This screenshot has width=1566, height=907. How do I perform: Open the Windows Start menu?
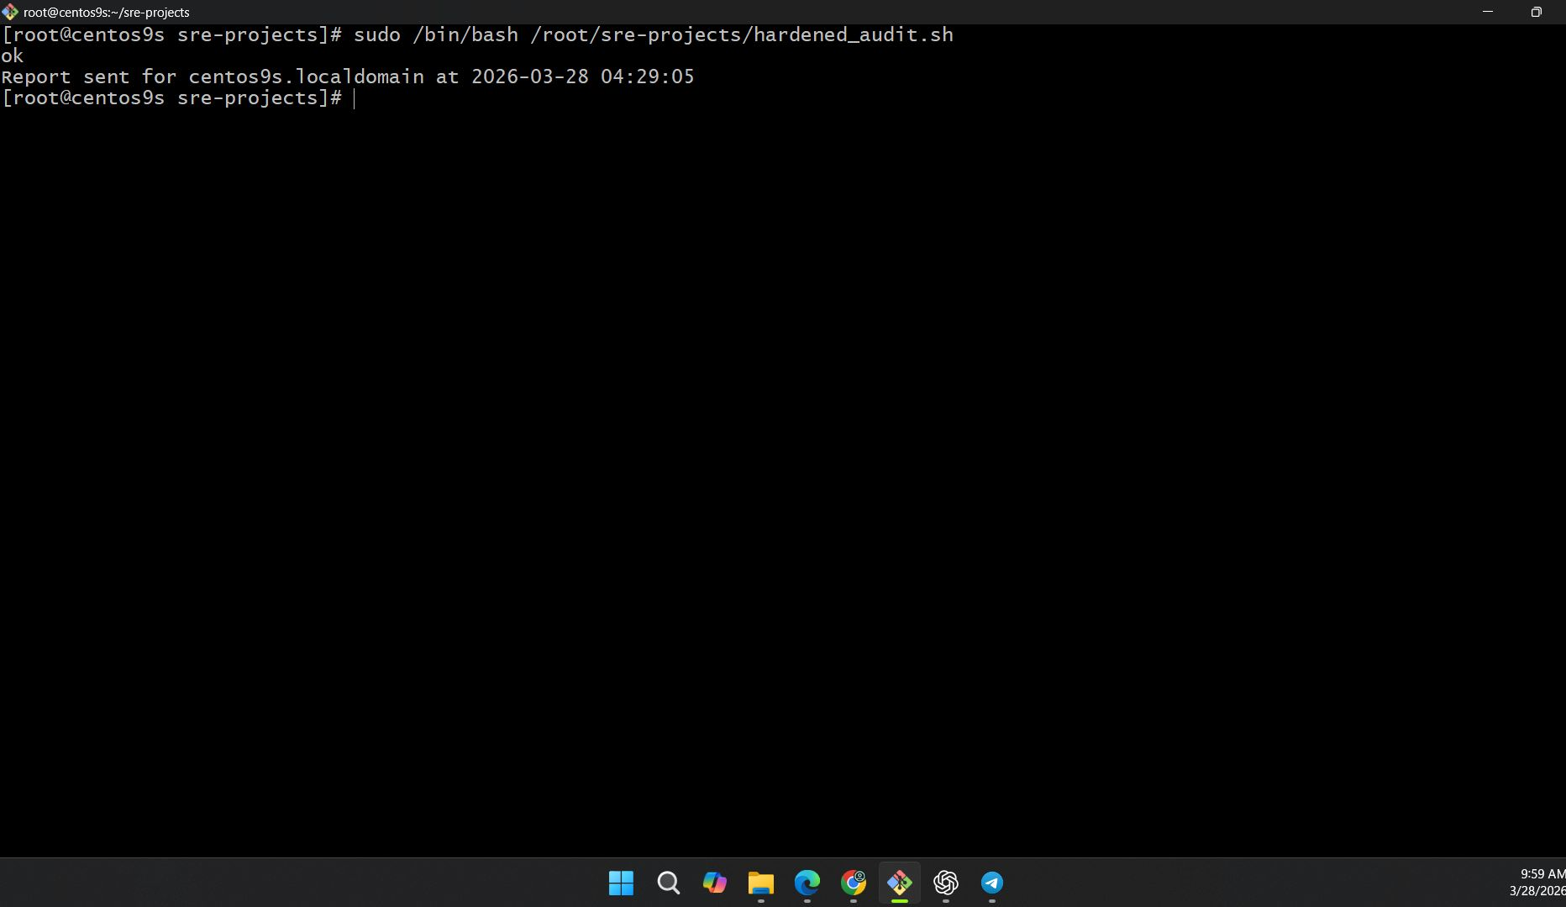coord(622,883)
